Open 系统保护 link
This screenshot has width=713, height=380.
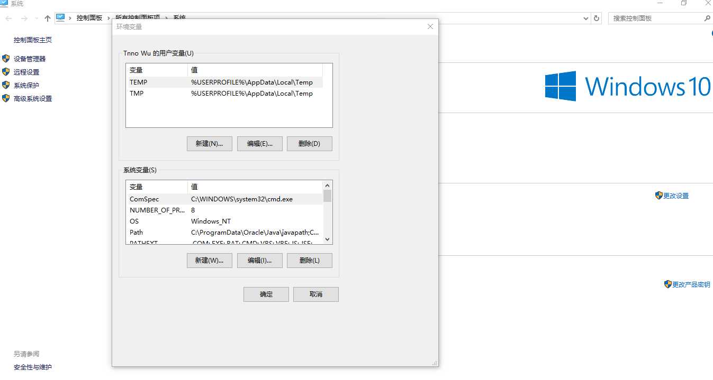click(x=26, y=85)
